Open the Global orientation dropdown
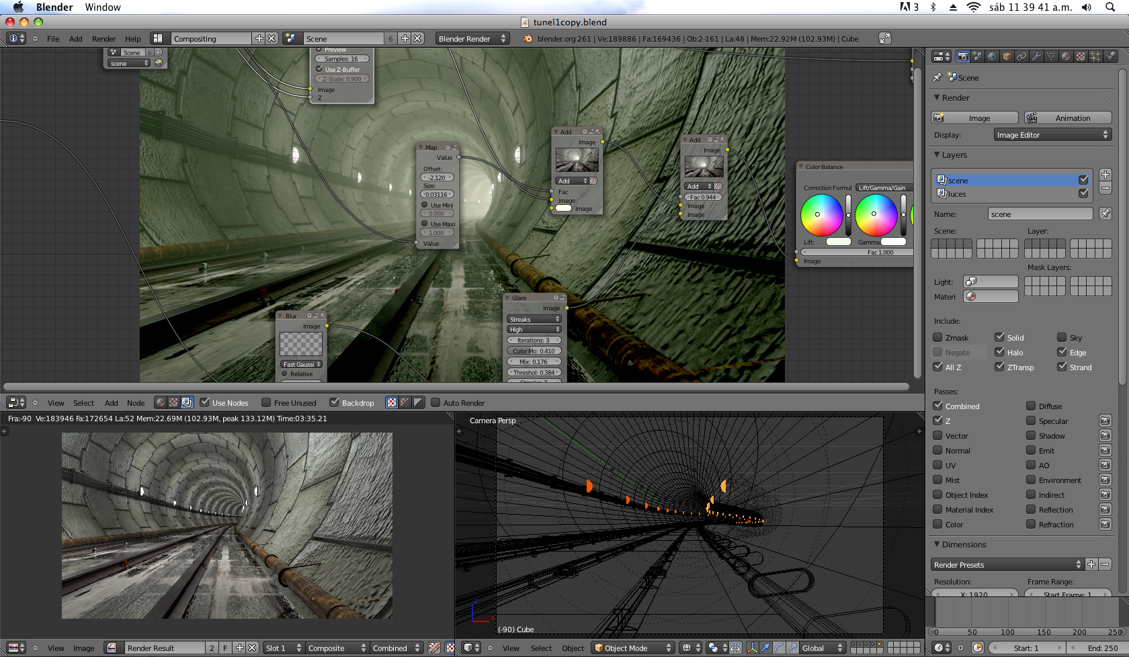This screenshot has height=657, width=1129. pos(823,648)
